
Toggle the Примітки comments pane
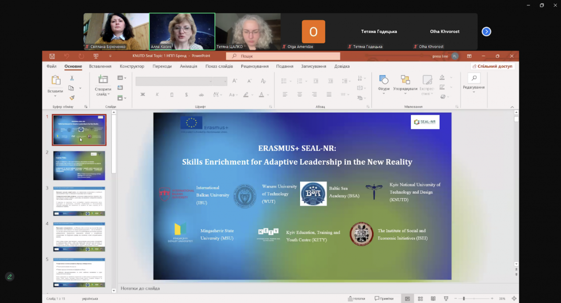pyautogui.click(x=384, y=299)
